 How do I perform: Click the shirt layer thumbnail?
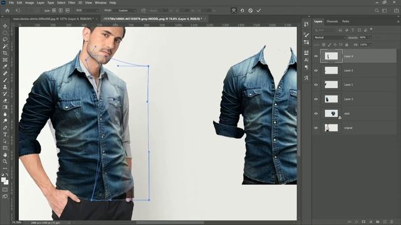[331, 114]
